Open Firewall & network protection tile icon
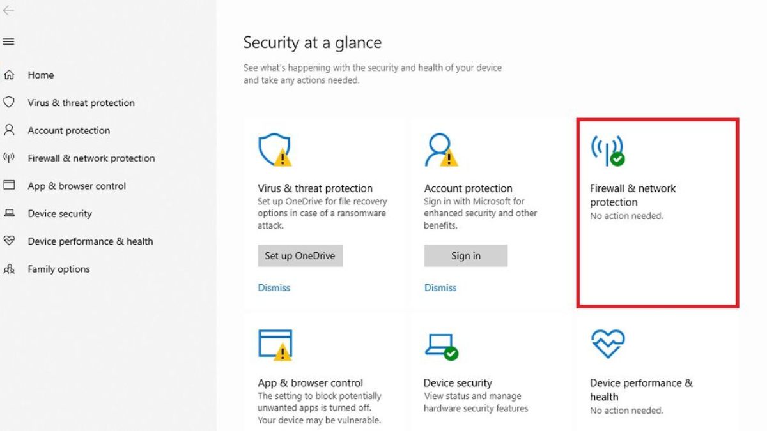767x431 pixels. (x=607, y=150)
